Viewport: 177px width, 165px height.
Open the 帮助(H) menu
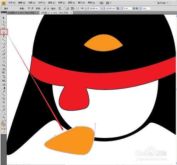(x=91, y=3)
